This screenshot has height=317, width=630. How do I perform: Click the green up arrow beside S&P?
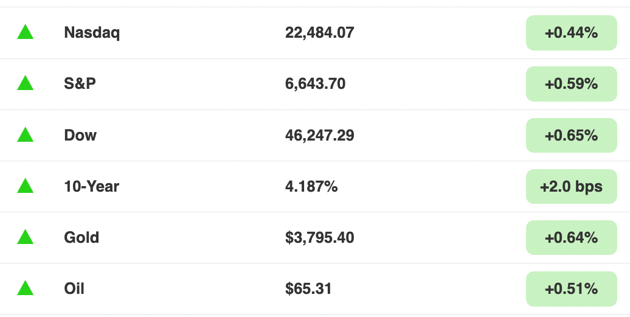click(x=26, y=83)
